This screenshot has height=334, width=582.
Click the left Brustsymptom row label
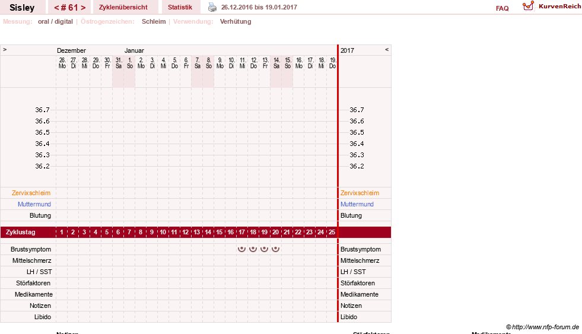click(x=31, y=249)
